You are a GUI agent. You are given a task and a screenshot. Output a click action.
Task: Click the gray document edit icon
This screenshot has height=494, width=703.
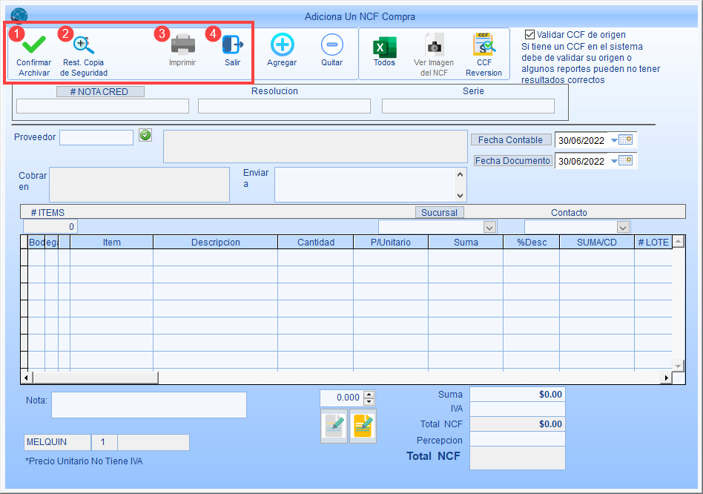(x=334, y=426)
